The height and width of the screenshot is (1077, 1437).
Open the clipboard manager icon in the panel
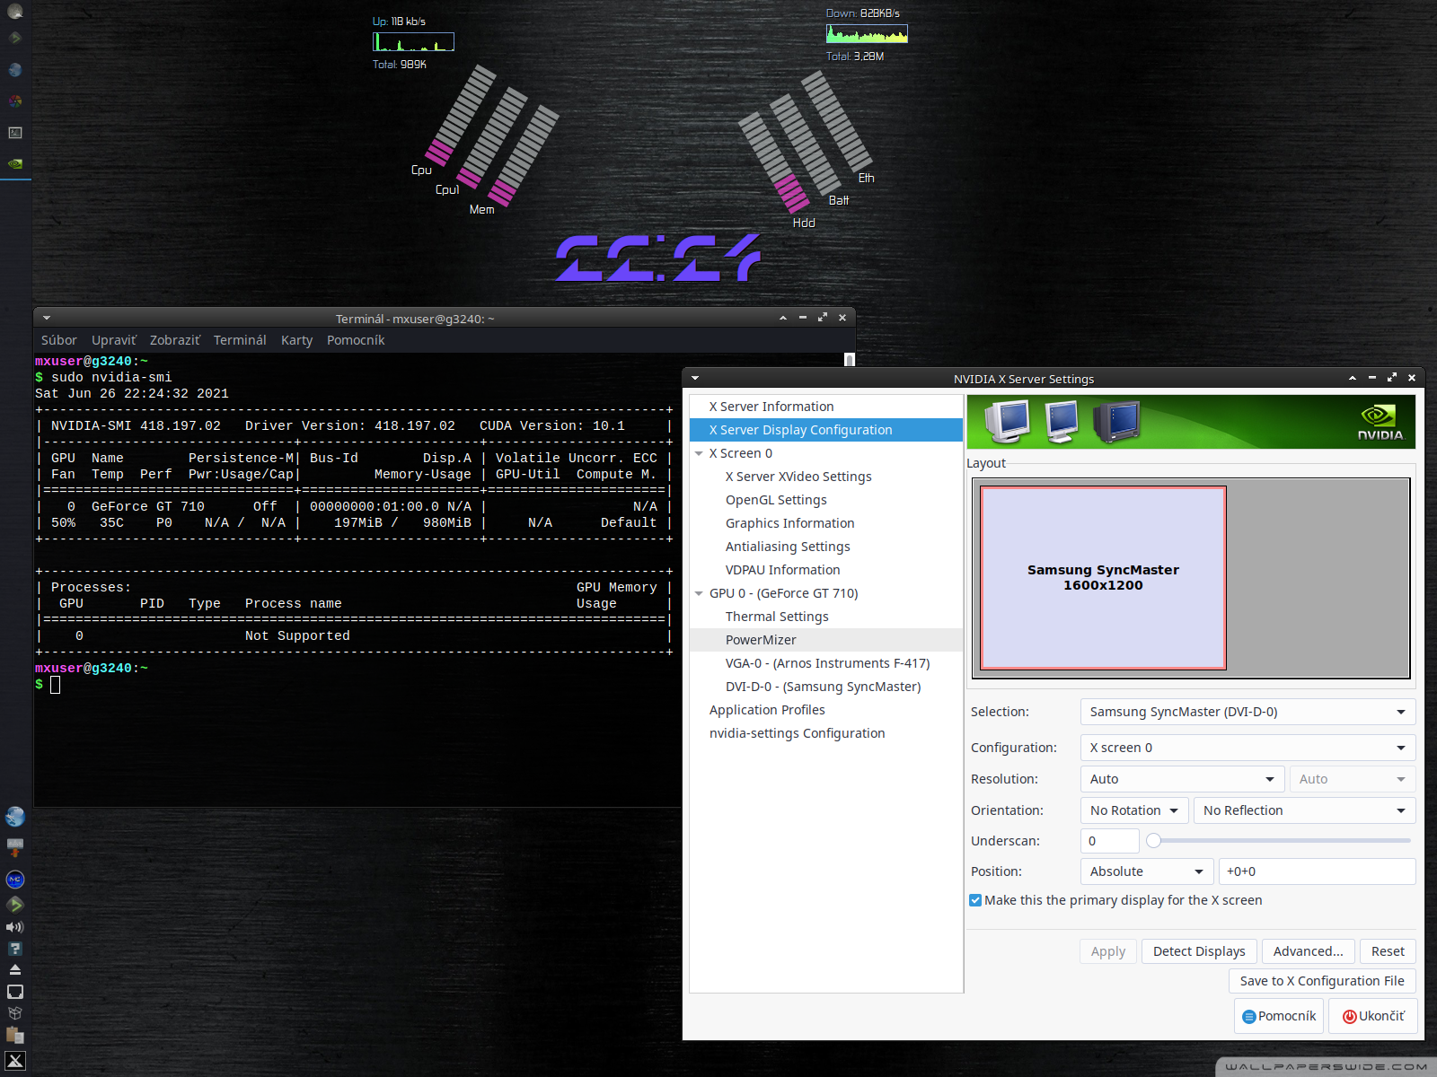click(15, 1035)
